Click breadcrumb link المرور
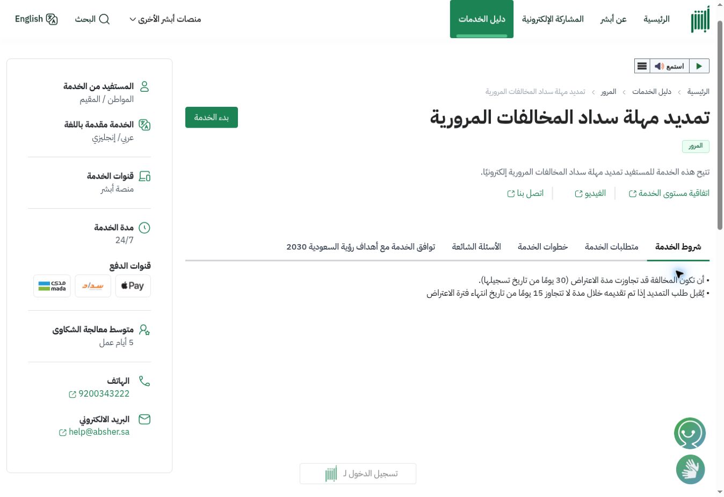 [609, 92]
